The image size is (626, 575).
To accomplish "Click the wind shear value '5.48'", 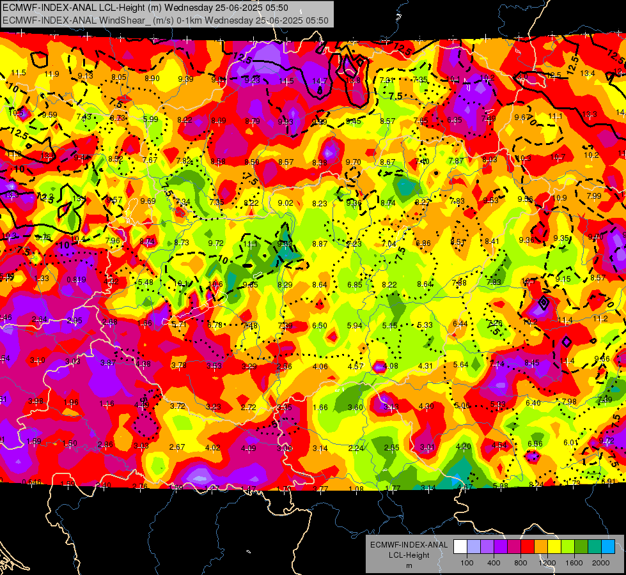I will 146,282.
